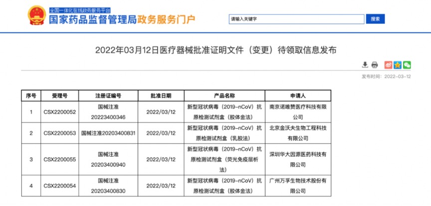Click the download icon
The width and height of the screenshot is (431, 206).
pyautogui.click(x=365, y=65)
